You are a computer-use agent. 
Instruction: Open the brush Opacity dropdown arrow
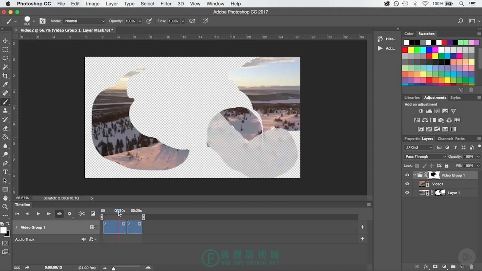point(140,21)
